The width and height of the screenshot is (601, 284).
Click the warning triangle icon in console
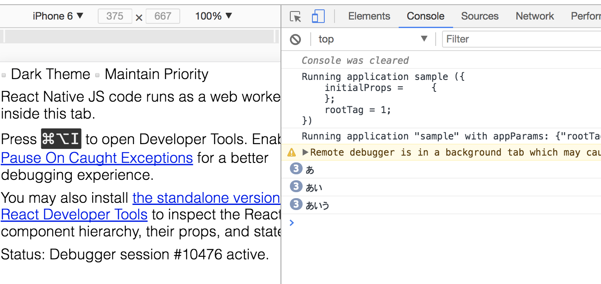[292, 152]
